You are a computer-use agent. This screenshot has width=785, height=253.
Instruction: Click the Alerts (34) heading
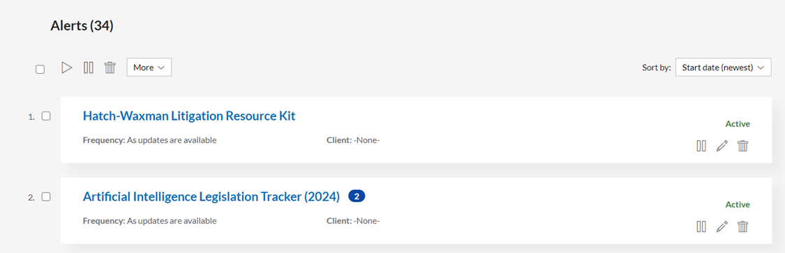pyautogui.click(x=82, y=26)
